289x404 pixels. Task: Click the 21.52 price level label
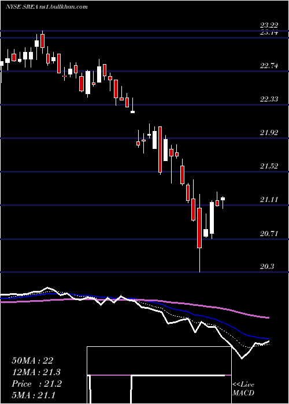[269, 166]
